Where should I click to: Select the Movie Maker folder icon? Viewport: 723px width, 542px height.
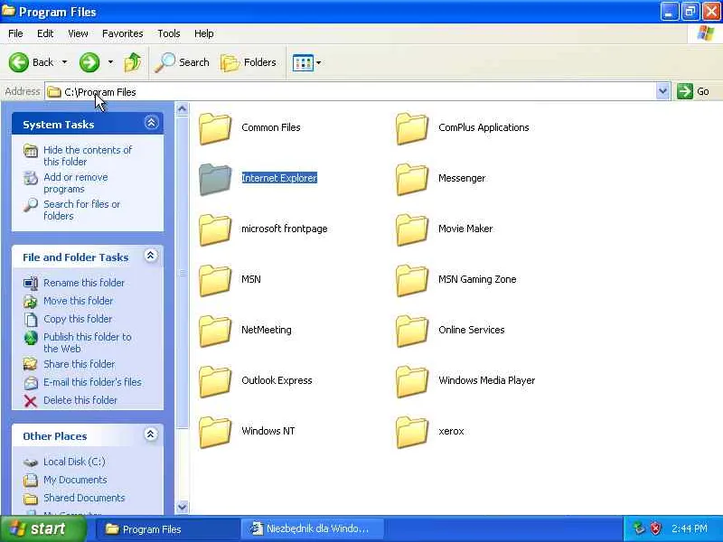click(x=412, y=230)
